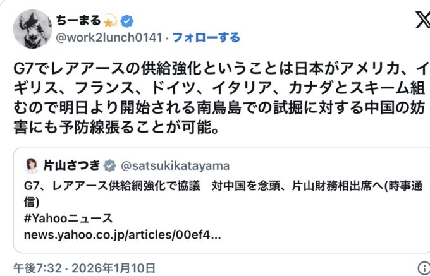Open the 片山さつき display name
430x276 pixels.
point(72,165)
